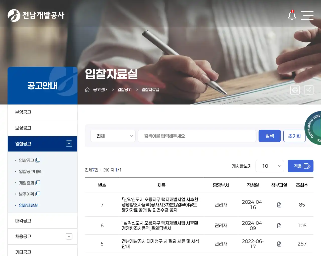The height and width of the screenshot is (256, 321).
Task: Open post 대가청구 시 필요 서류 및 서식 안내
Action: 160,244
